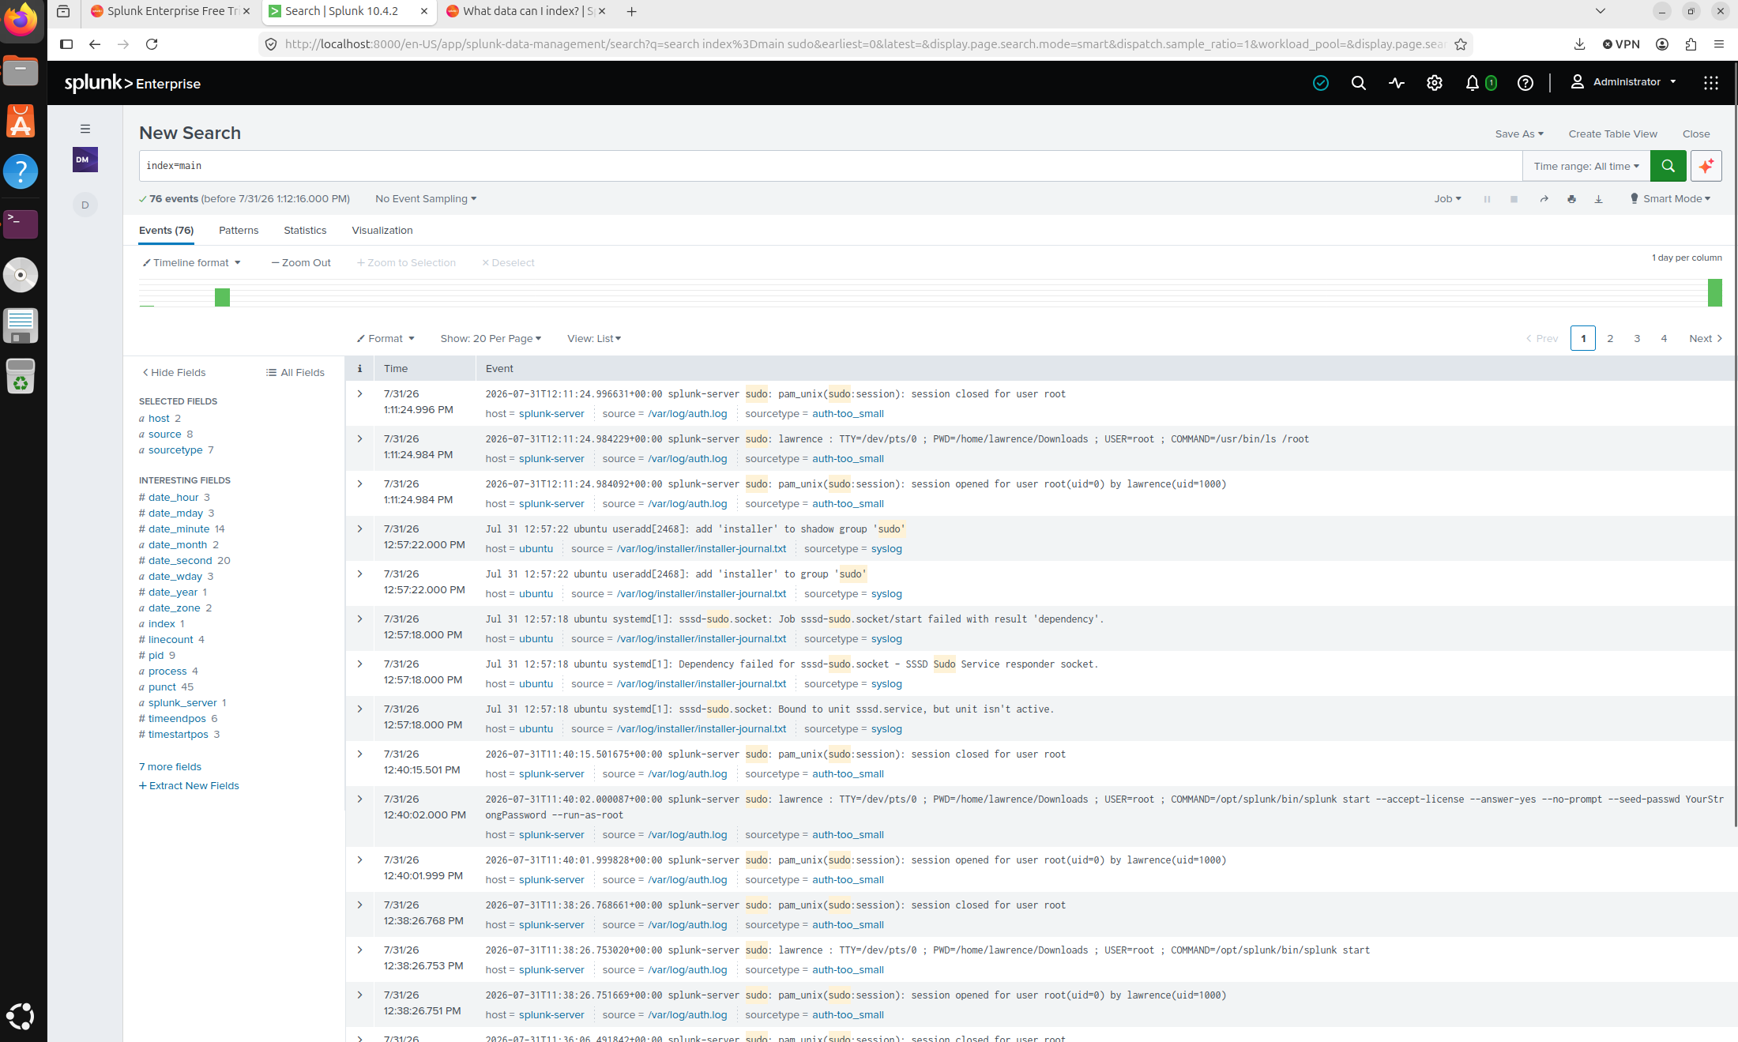The width and height of the screenshot is (1738, 1042).
Task: Open the Time range All time picker
Action: [x=1586, y=166]
